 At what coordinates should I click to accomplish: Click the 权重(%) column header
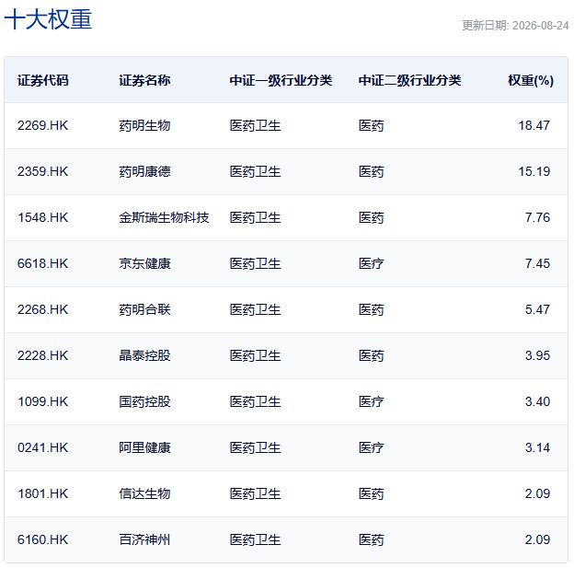tap(531, 80)
